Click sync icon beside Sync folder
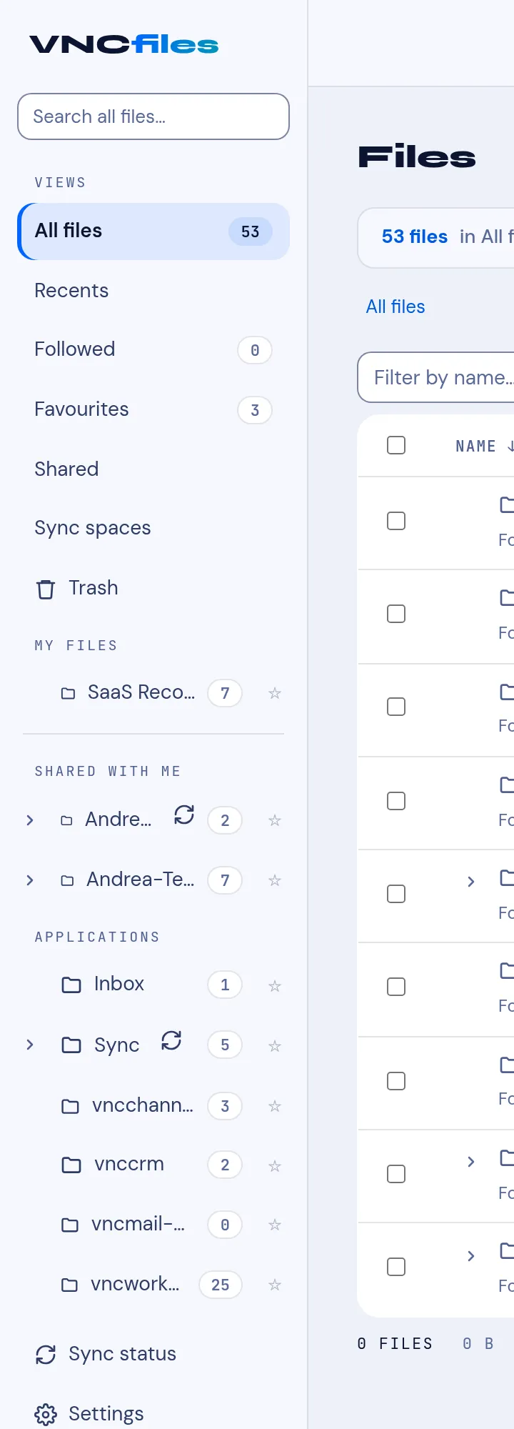The width and height of the screenshot is (514, 1429). (x=171, y=1040)
